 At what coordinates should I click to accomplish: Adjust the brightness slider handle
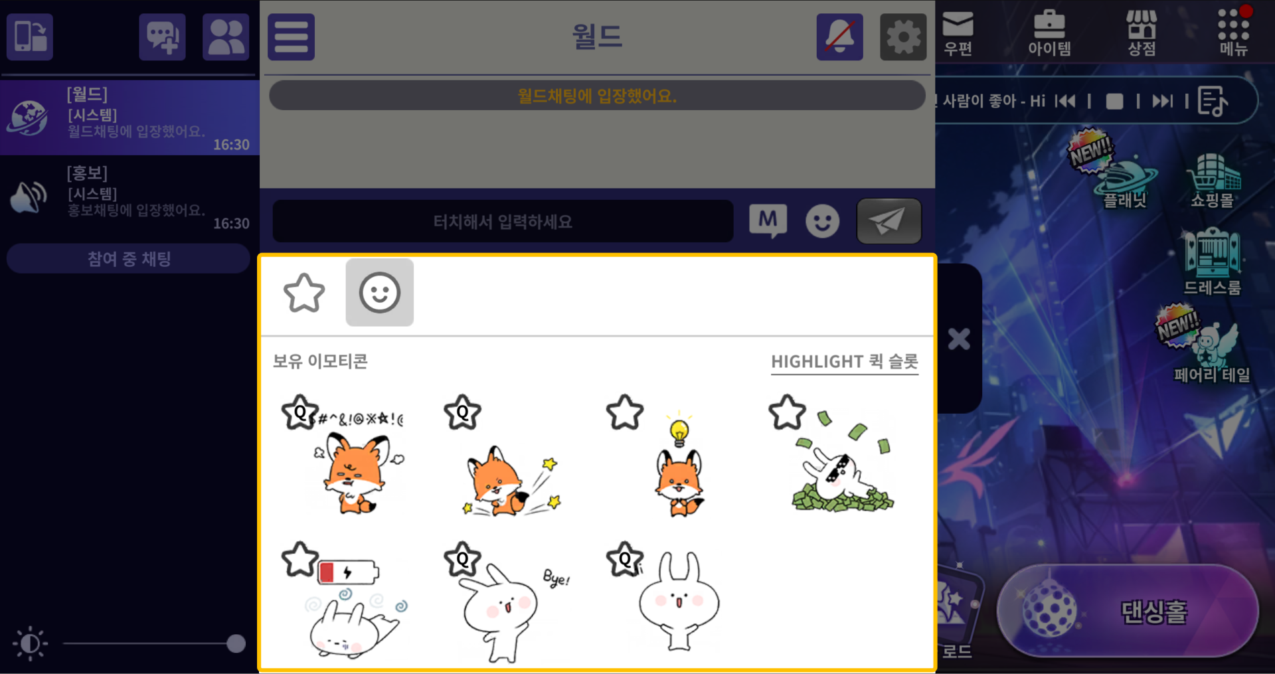236,643
